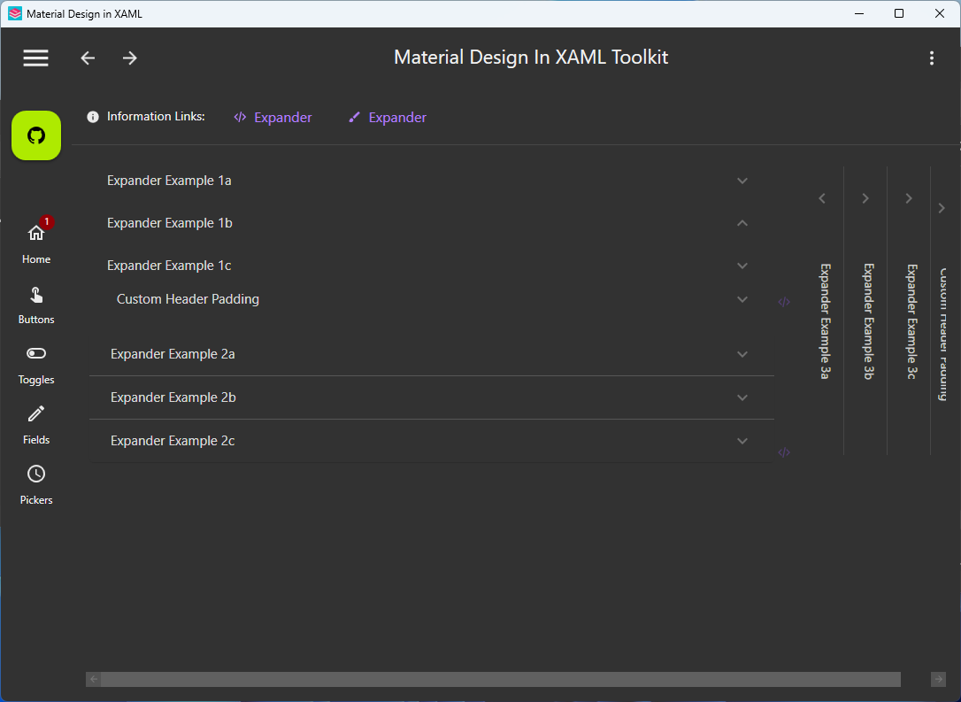View XAML code beside Custom Header Padding
The height and width of the screenshot is (702, 961).
click(784, 302)
